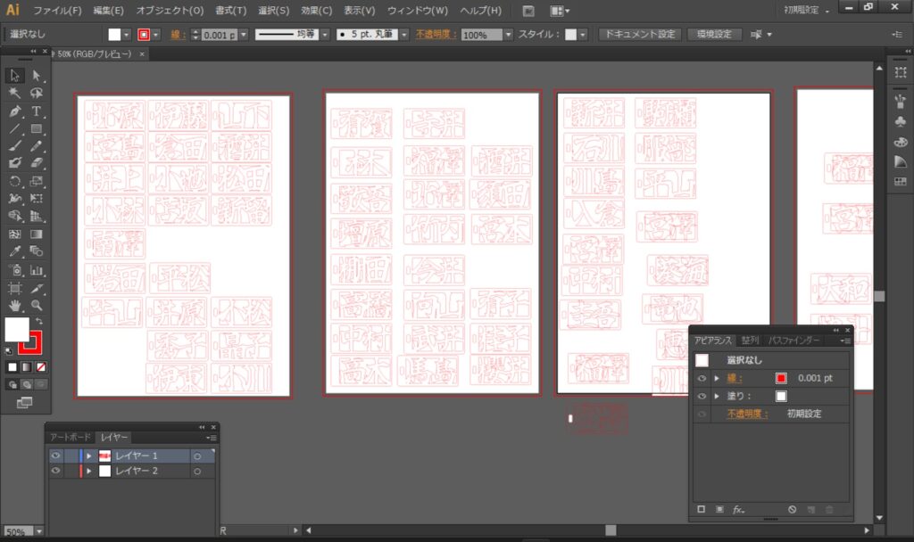Select the Hand tool
This screenshot has width=914, height=542.
(15, 305)
